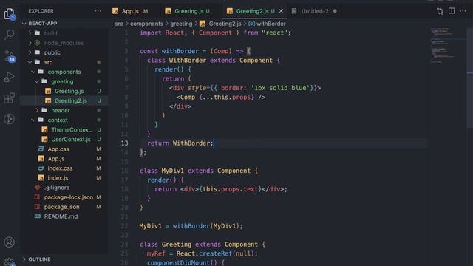Click the Open Changes icon in editor toolbar
This screenshot has height=266, width=473.
440,11
